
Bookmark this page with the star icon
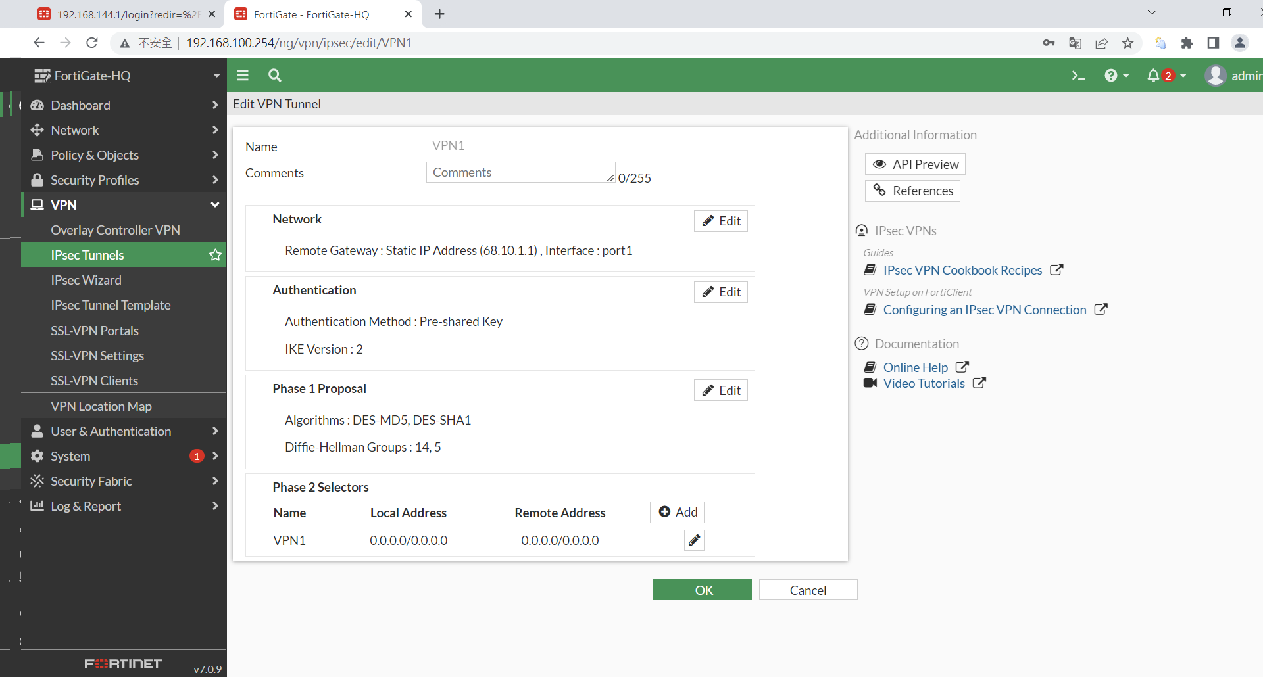pyautogui.click(x=1128, y=43)
